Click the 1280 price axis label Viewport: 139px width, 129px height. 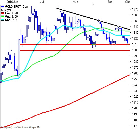point(135,61)
